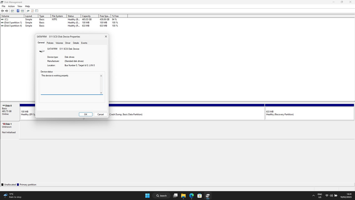Open the Wi-Fi network tray icon
This screenshot has width=355, height=200.
(327, 196)
